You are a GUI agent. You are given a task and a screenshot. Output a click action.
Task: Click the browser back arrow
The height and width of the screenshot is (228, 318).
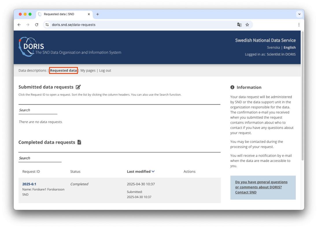19,25
